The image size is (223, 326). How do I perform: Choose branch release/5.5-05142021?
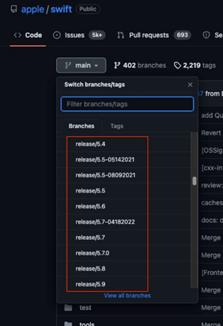[x=124, y=159]
